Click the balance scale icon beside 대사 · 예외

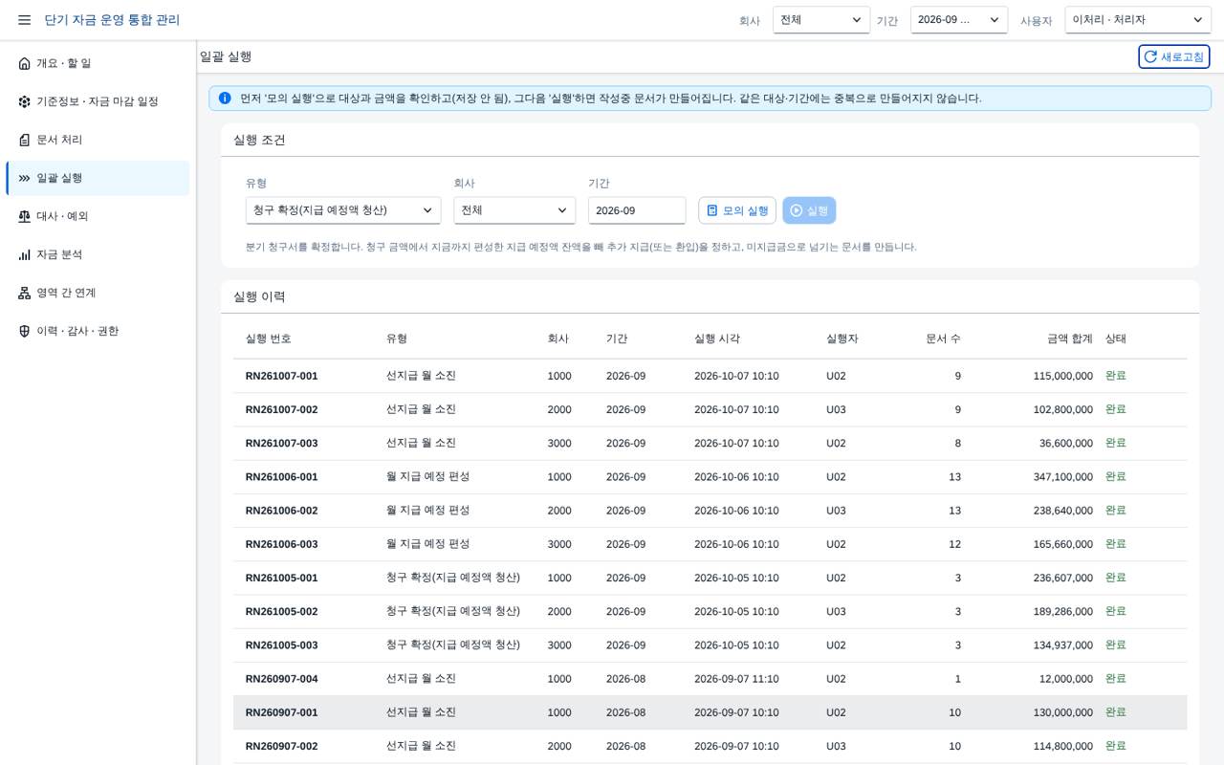click(x=25, y=216)
